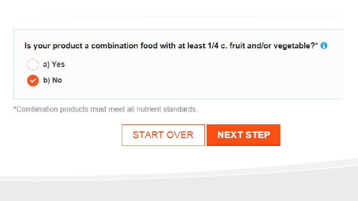Click the START OVER button
358x201 pixels.
click(x=163, y=135)
